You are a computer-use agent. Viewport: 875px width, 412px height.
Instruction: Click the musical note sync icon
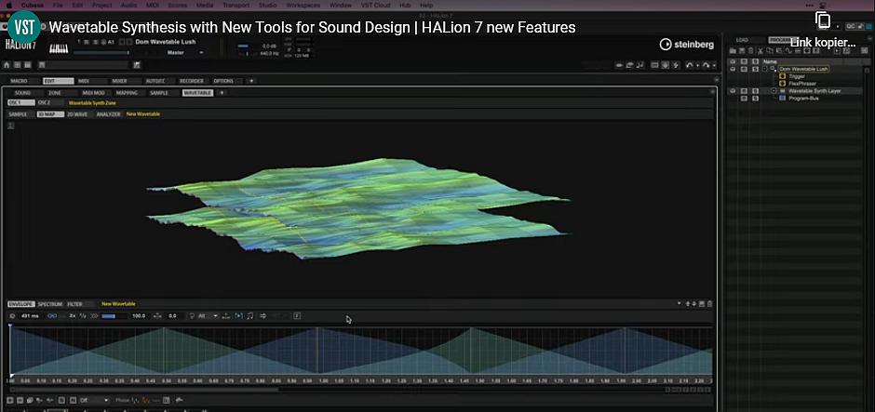coord(250,316)
